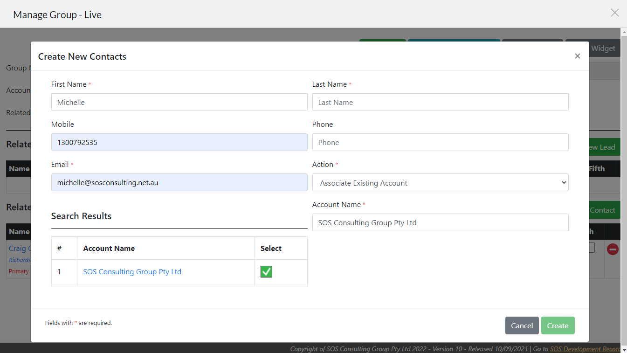Click the green New Lead button

pyautogui.click(x=605, y=147)
